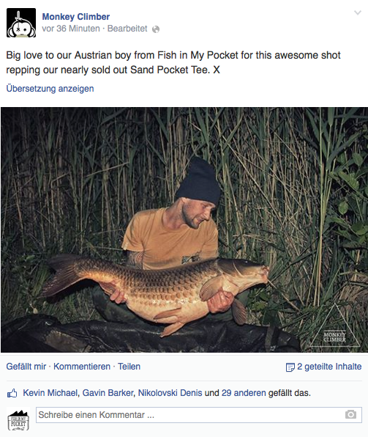Screen dimensions: 368x437
Task: Show translation with 'Übersetzung anzeigen'
Action: click(50, 89)
